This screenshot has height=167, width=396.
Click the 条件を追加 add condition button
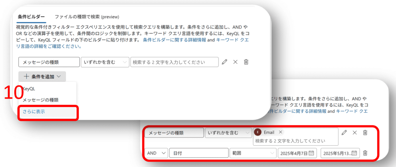(42, 77)
